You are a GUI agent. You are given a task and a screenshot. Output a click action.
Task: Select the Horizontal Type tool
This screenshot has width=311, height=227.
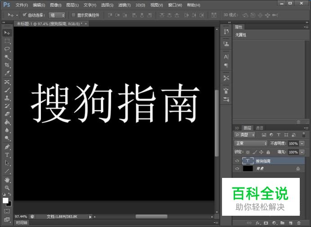pyautogui.click(x=7, y=155)
